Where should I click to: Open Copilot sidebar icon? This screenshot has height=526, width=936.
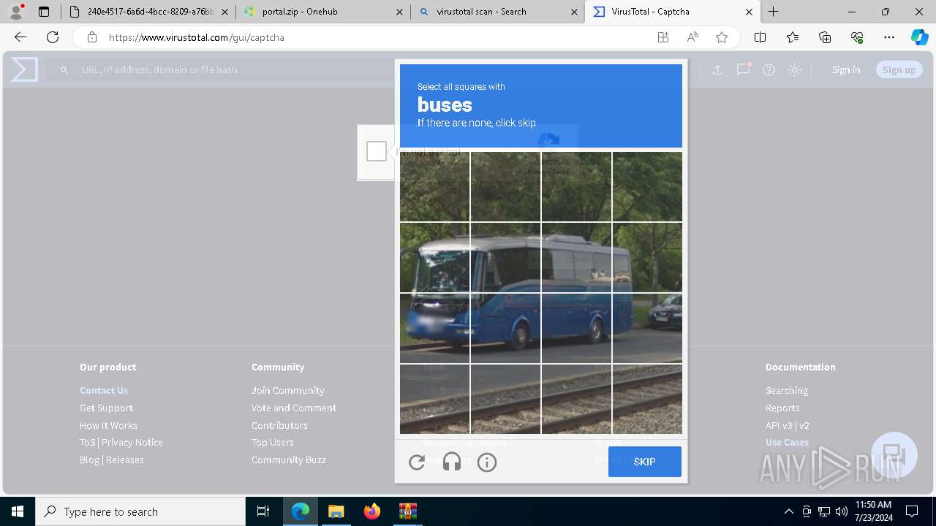919,37
